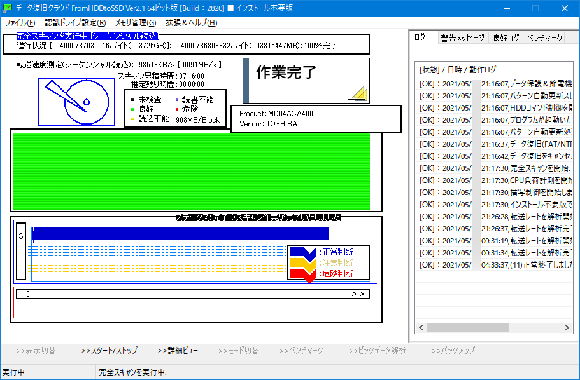This screenshot has width=580, height=380.
Task: Click the >>表示切替 button
Action: point(36,351)
